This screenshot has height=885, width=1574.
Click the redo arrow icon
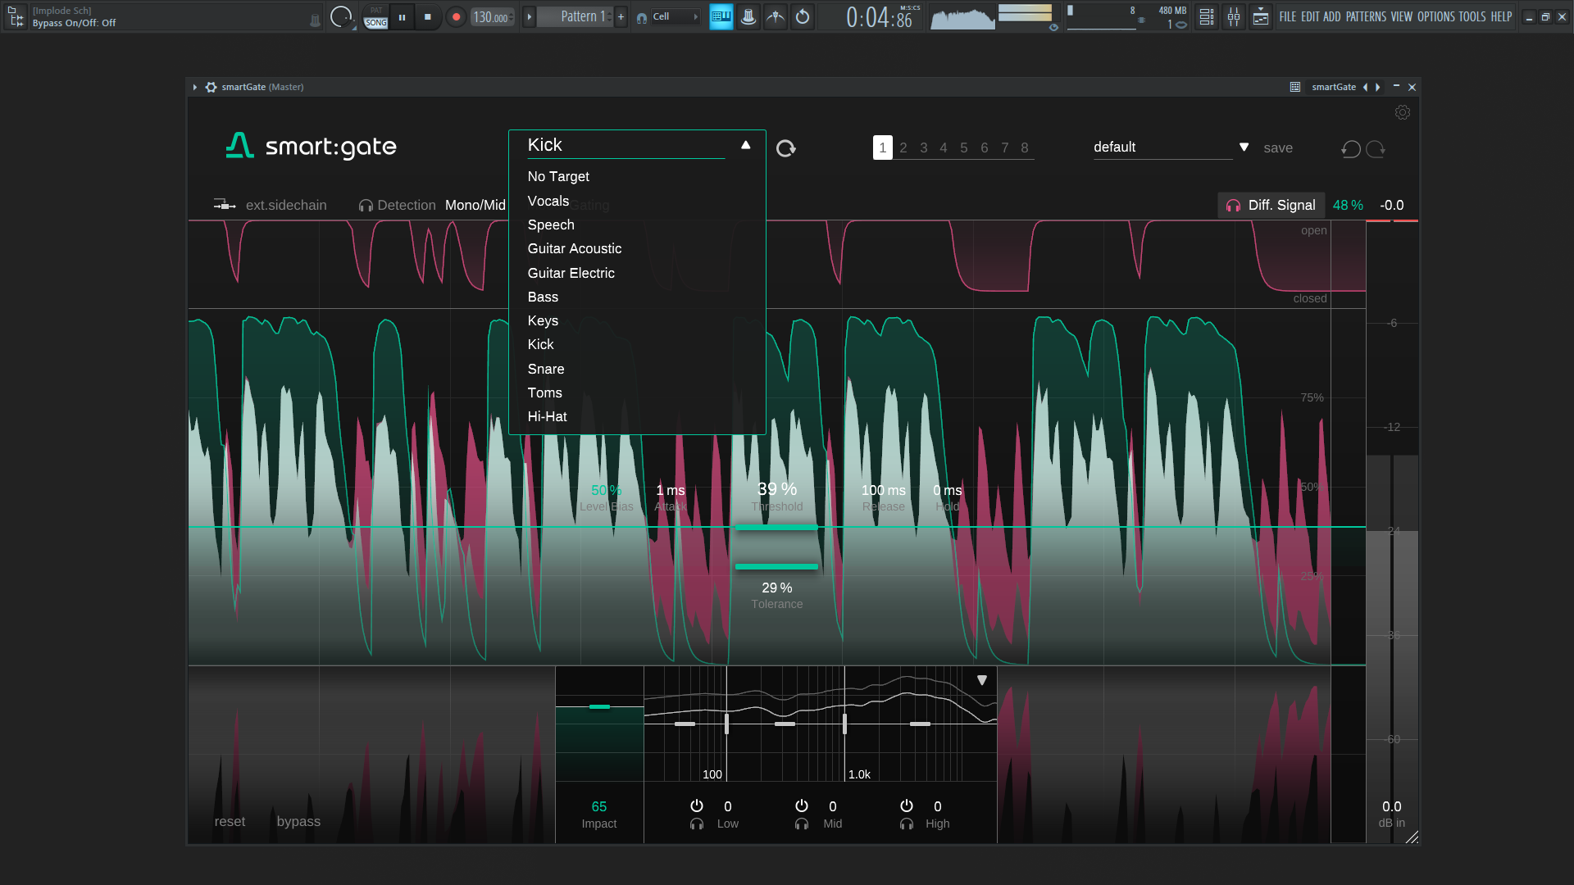click(x=1376, y=148)
